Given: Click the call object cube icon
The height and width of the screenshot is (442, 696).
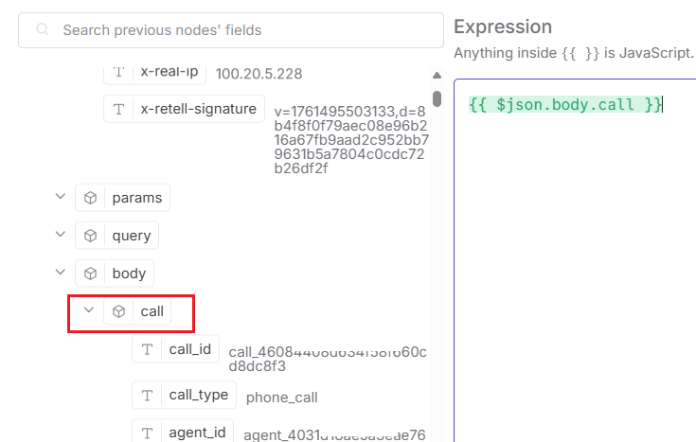Looking at the screenshot, I should click(x=119, y=311).
